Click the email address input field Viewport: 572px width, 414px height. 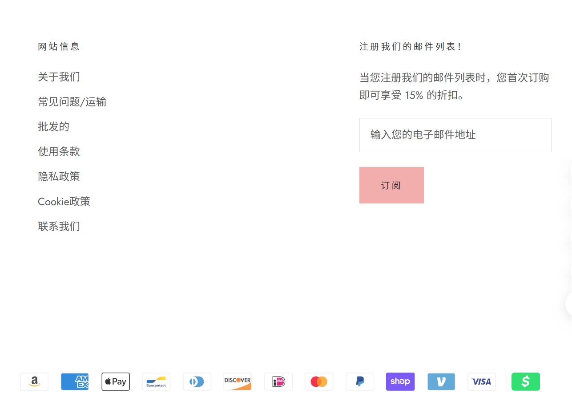[x=455, y=135]
